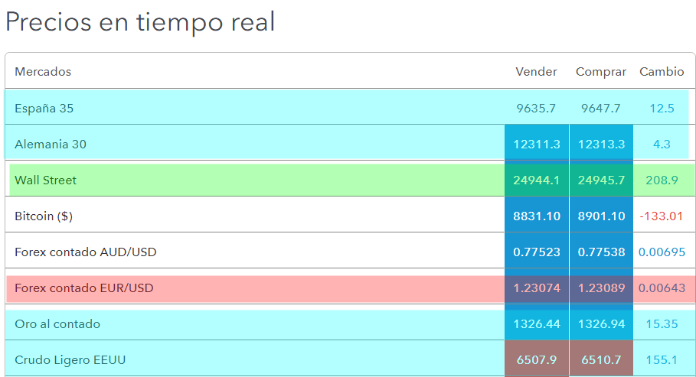Viewport: 696px width, 377px height.
Task: Open the Bitcoin ($) market
Action: pos(44,216)
